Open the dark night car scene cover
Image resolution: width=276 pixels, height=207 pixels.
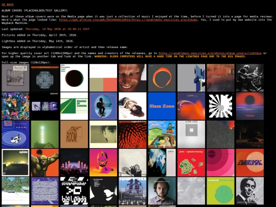pyautogui.click(x=250, y=134)
